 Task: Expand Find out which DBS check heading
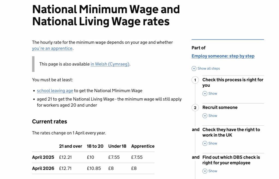(x=231, y=160)
